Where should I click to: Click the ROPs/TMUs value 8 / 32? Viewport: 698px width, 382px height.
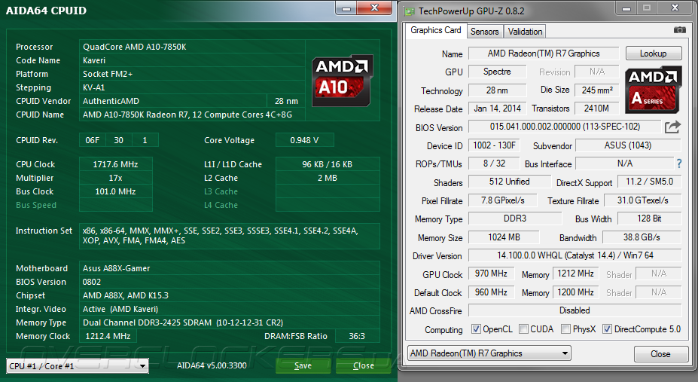pyautogui.click(x=494, y=163)
